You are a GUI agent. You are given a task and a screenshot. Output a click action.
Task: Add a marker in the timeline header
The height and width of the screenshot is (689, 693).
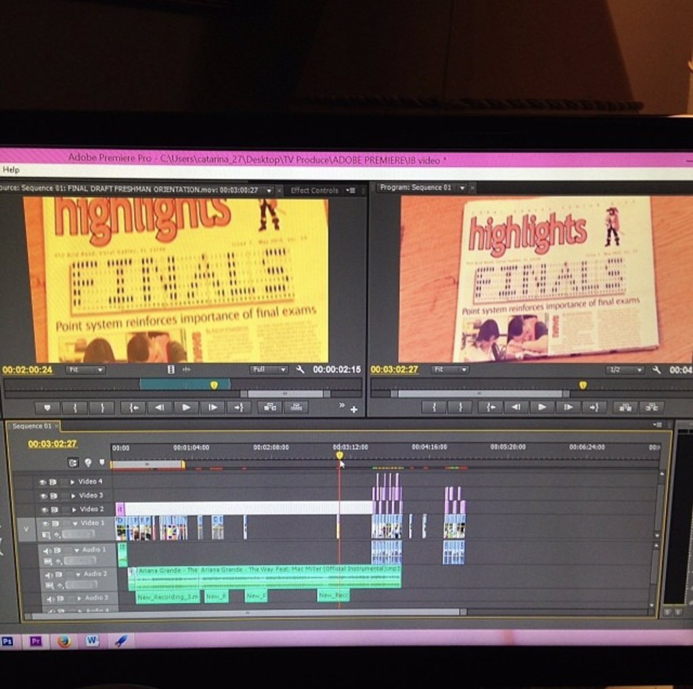(102, 462)
